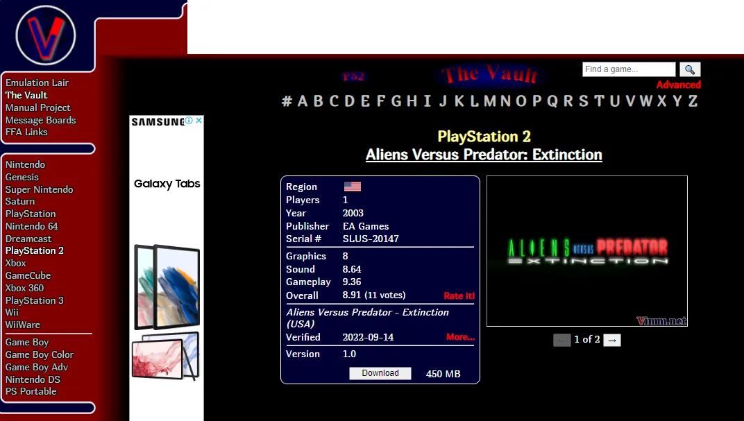Click the More... link beside Verified
The height and width of the screenshot is (421, 744).
[x=460, y=337]
